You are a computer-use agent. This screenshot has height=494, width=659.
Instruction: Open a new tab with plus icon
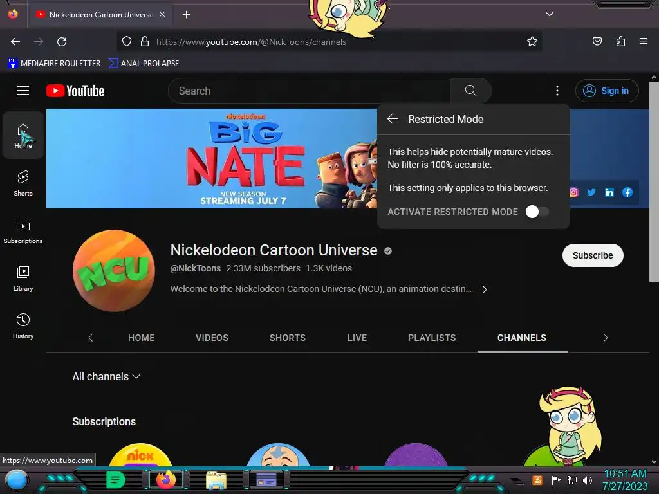(x=186, y=15)
